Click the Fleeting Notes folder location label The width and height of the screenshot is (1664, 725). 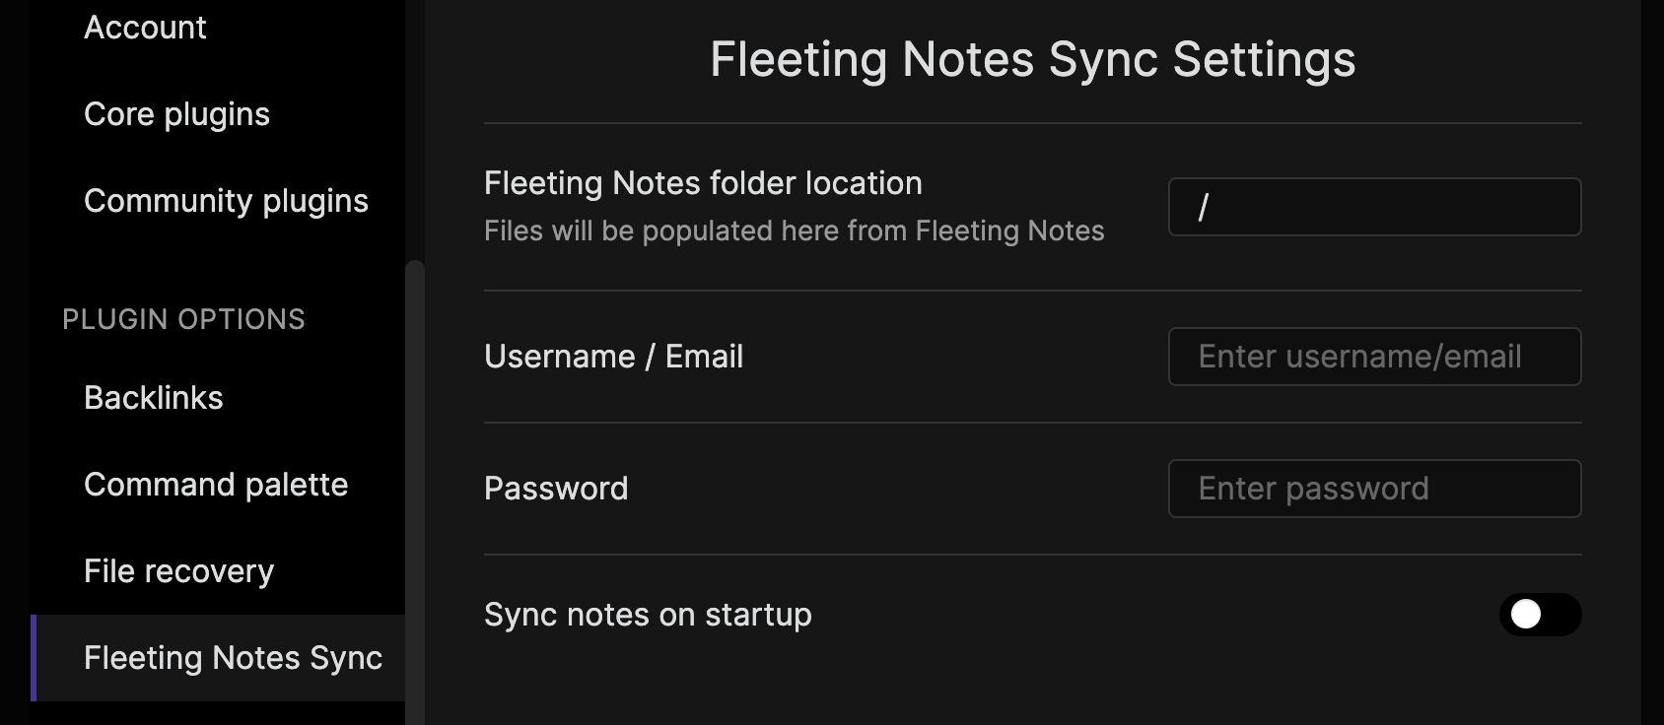pos(703,183)
